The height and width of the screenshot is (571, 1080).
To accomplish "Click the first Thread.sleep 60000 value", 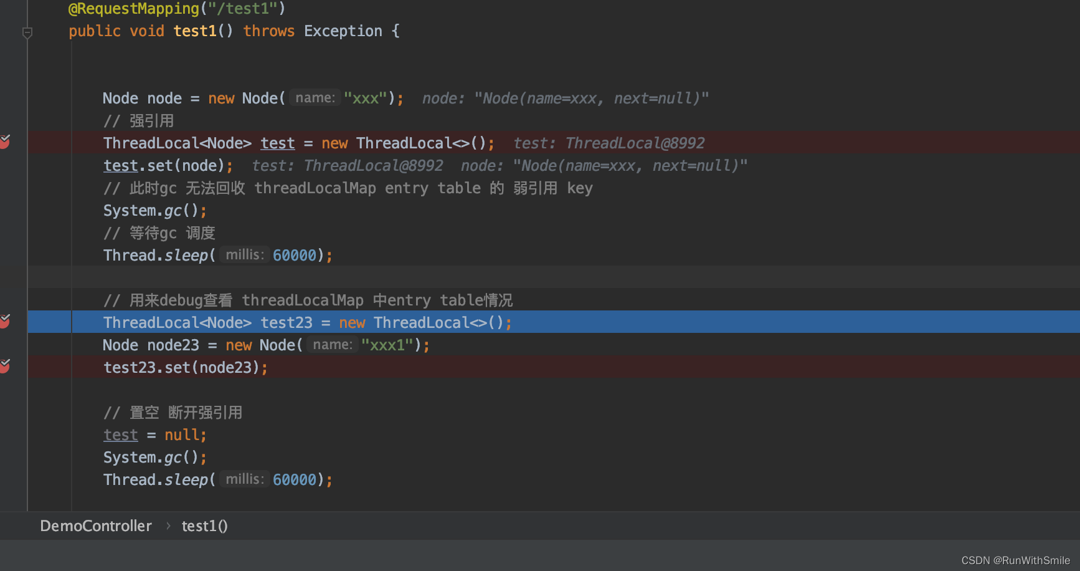I will click(x=295, y=256).
